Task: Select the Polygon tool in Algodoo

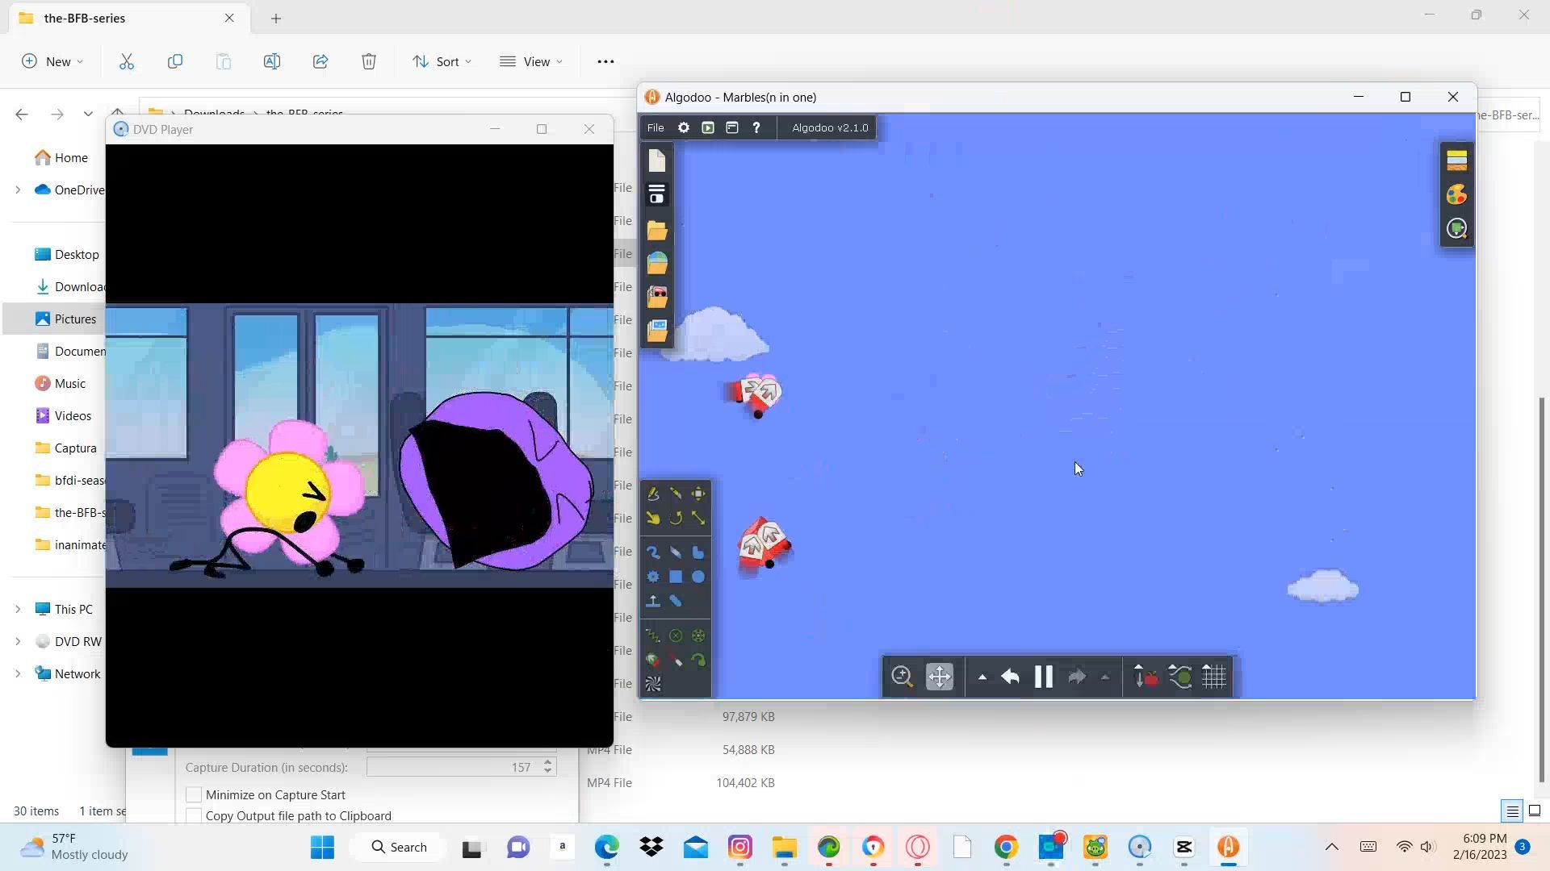Action: click(x=698, y=552)
